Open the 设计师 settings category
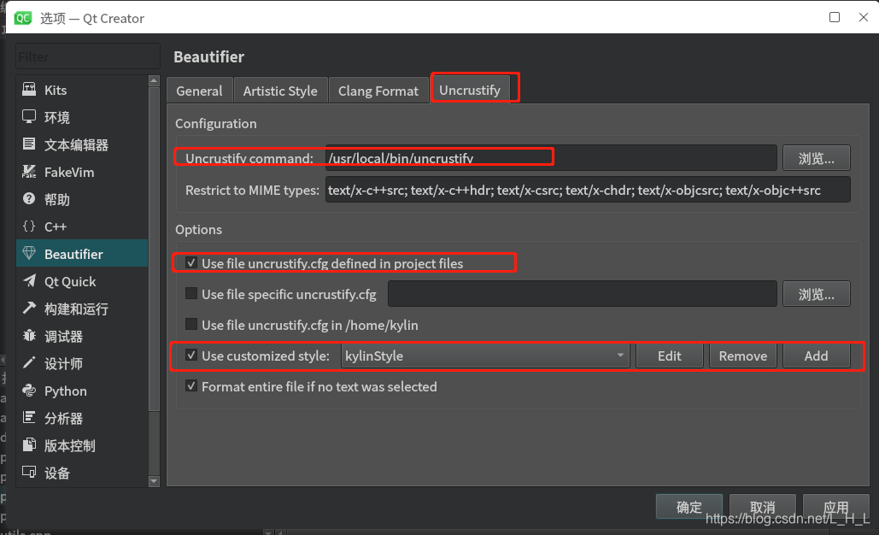The width and height of the screenshot is (879, 535). [82, 363]
